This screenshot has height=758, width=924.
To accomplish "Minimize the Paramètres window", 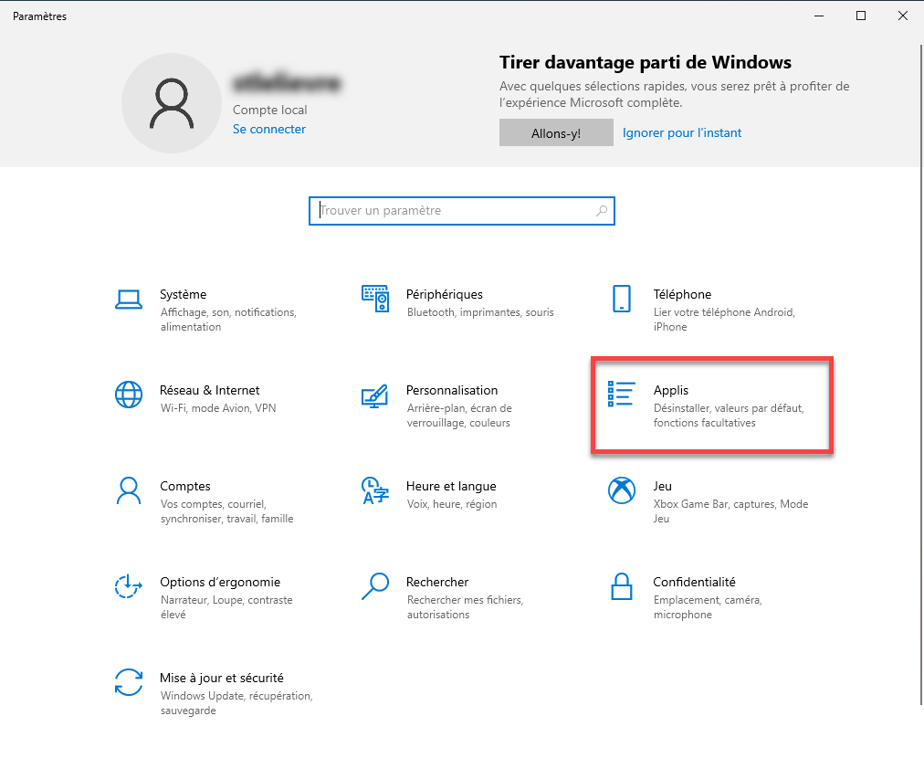I will 818,16.
